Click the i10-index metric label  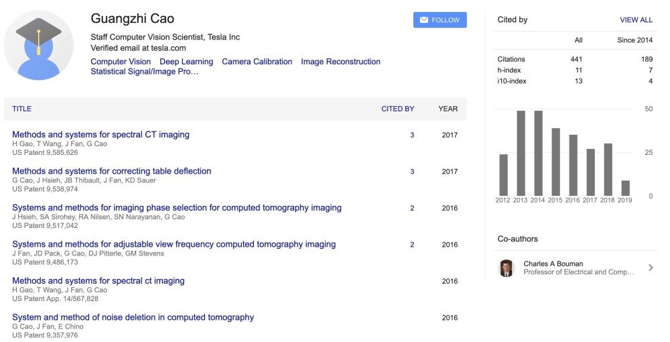point(511,80)
